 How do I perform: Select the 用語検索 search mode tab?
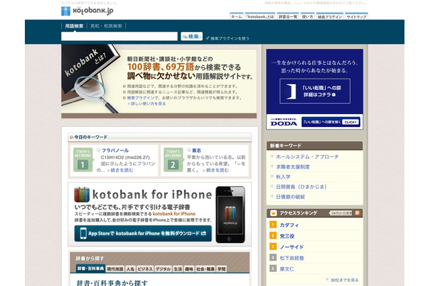click(x=74, y=26)
